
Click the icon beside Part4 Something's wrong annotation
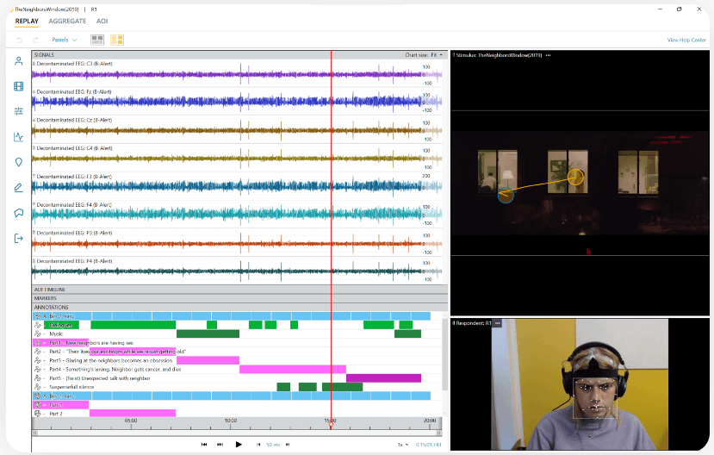pyautogui.click(x=38, y=370)
